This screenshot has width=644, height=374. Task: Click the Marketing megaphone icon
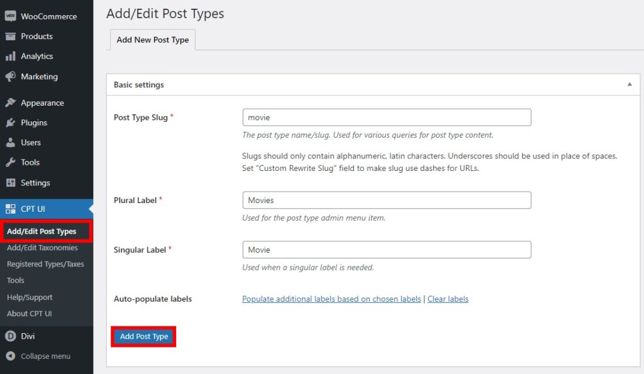coord(10,76)
